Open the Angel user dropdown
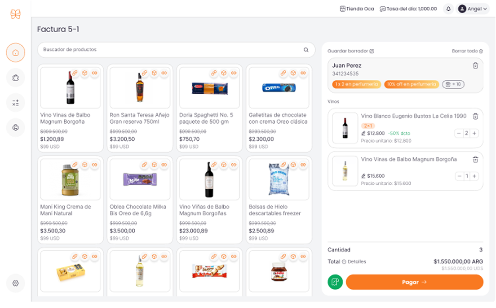This screenshot has width=496, height=308. 473,9
